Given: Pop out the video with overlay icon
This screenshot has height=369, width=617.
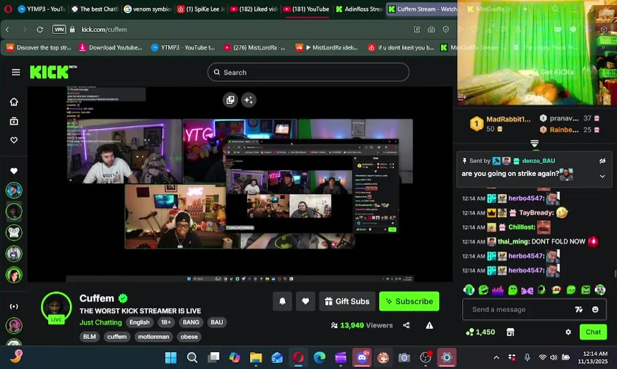Looking at the screenshot, I should [x=231, y=100].
